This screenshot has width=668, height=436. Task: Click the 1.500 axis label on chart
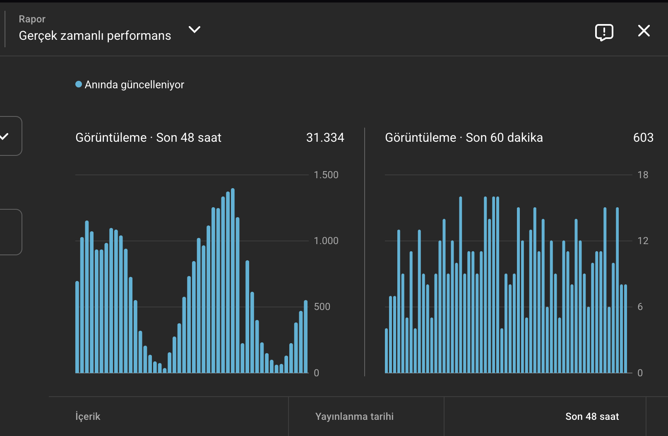point(326,175)
